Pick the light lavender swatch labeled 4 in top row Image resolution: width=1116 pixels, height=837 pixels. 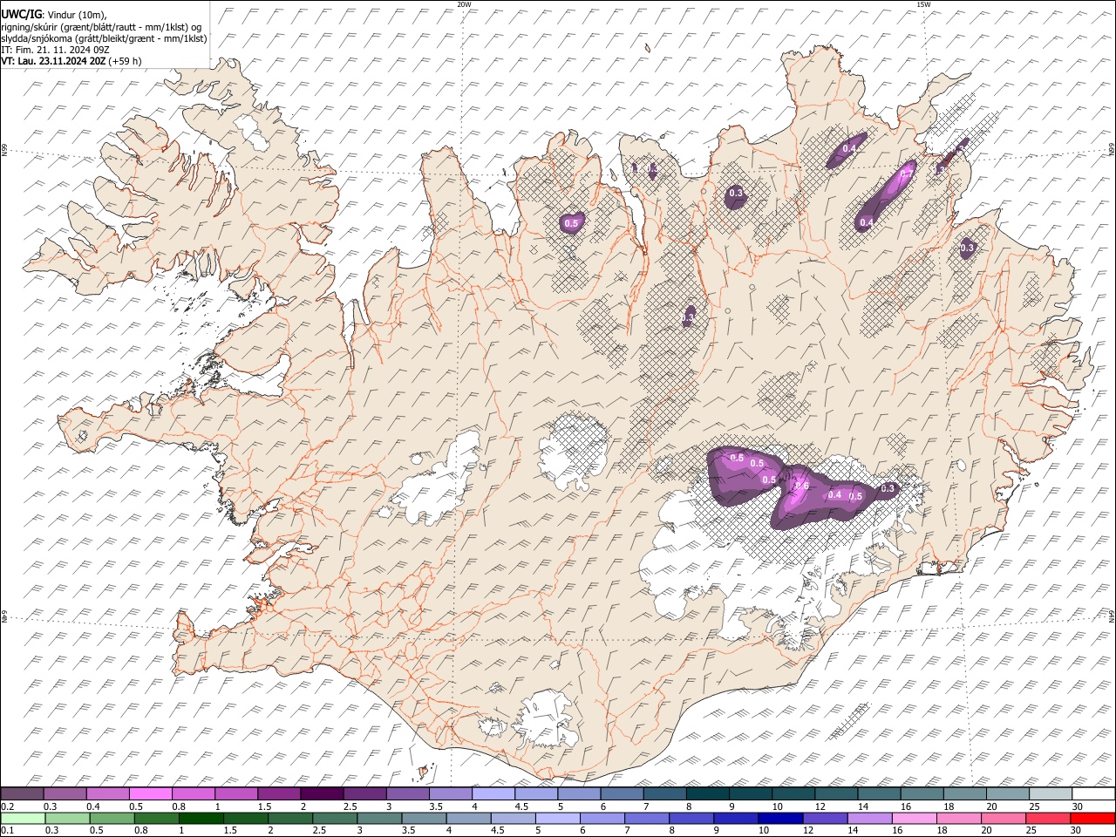pos(493,793)
